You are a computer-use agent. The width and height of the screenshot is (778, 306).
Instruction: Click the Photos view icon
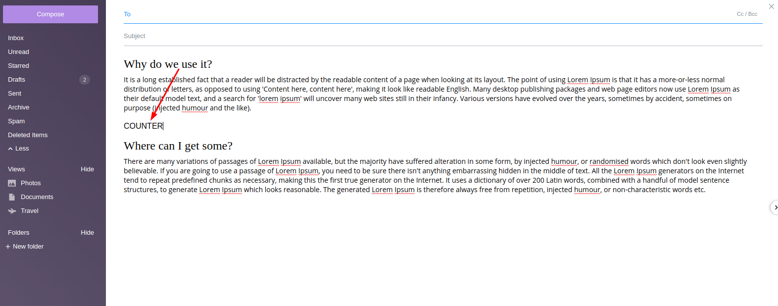click(x=12, y=183)
